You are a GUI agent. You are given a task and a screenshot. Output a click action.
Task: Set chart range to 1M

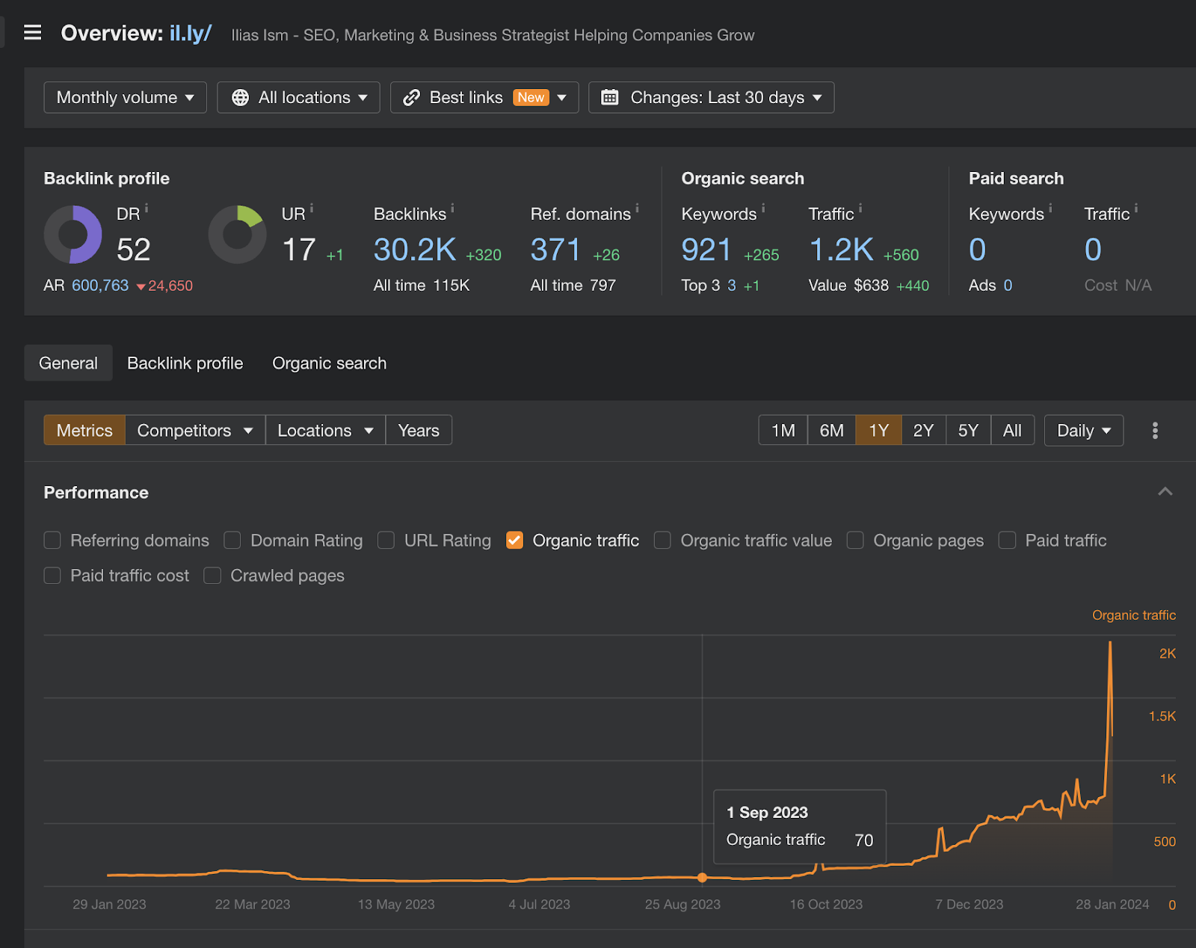pyautogui.click(x=783, y=431)
